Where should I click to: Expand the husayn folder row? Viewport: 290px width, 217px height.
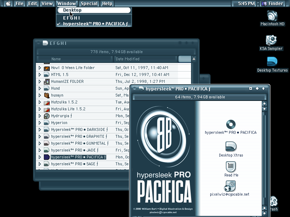pyautogui.click(x=40, y=95)
